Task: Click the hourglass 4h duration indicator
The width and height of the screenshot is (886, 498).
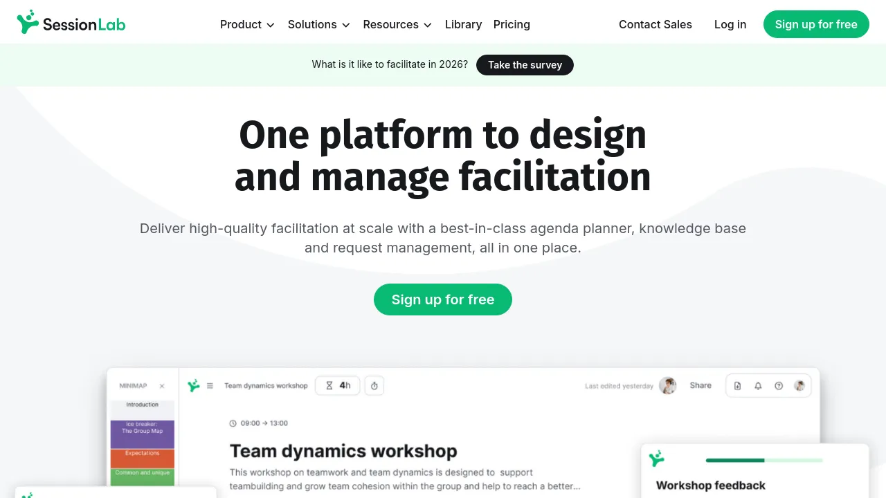Action: pyautogui.click(x=338, y=385)
